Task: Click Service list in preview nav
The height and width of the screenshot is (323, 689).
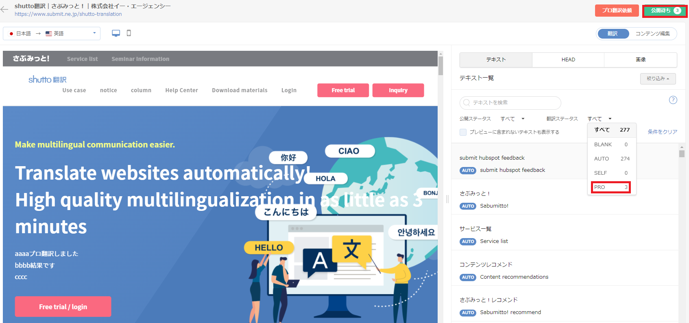Action: pos(82,59)
